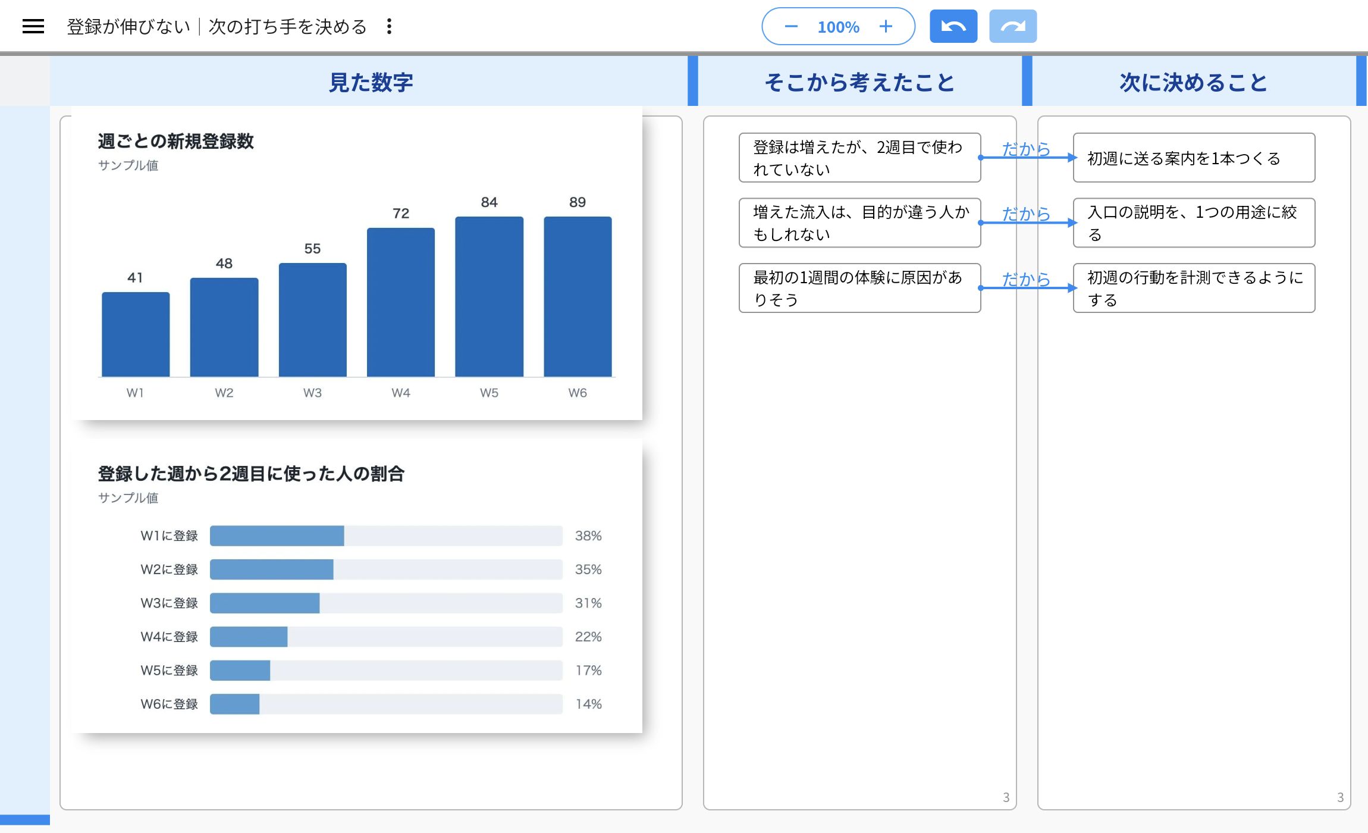Image resolution: width=1368 pixels, height=833 pixels.
Task: Select the note 増えた流入は、目的が違う人かもしれない
Action: point(859,223)
